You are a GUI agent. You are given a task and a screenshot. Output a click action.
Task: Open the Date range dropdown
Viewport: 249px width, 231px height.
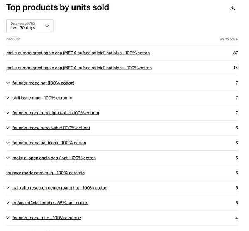tap(30, 26)
